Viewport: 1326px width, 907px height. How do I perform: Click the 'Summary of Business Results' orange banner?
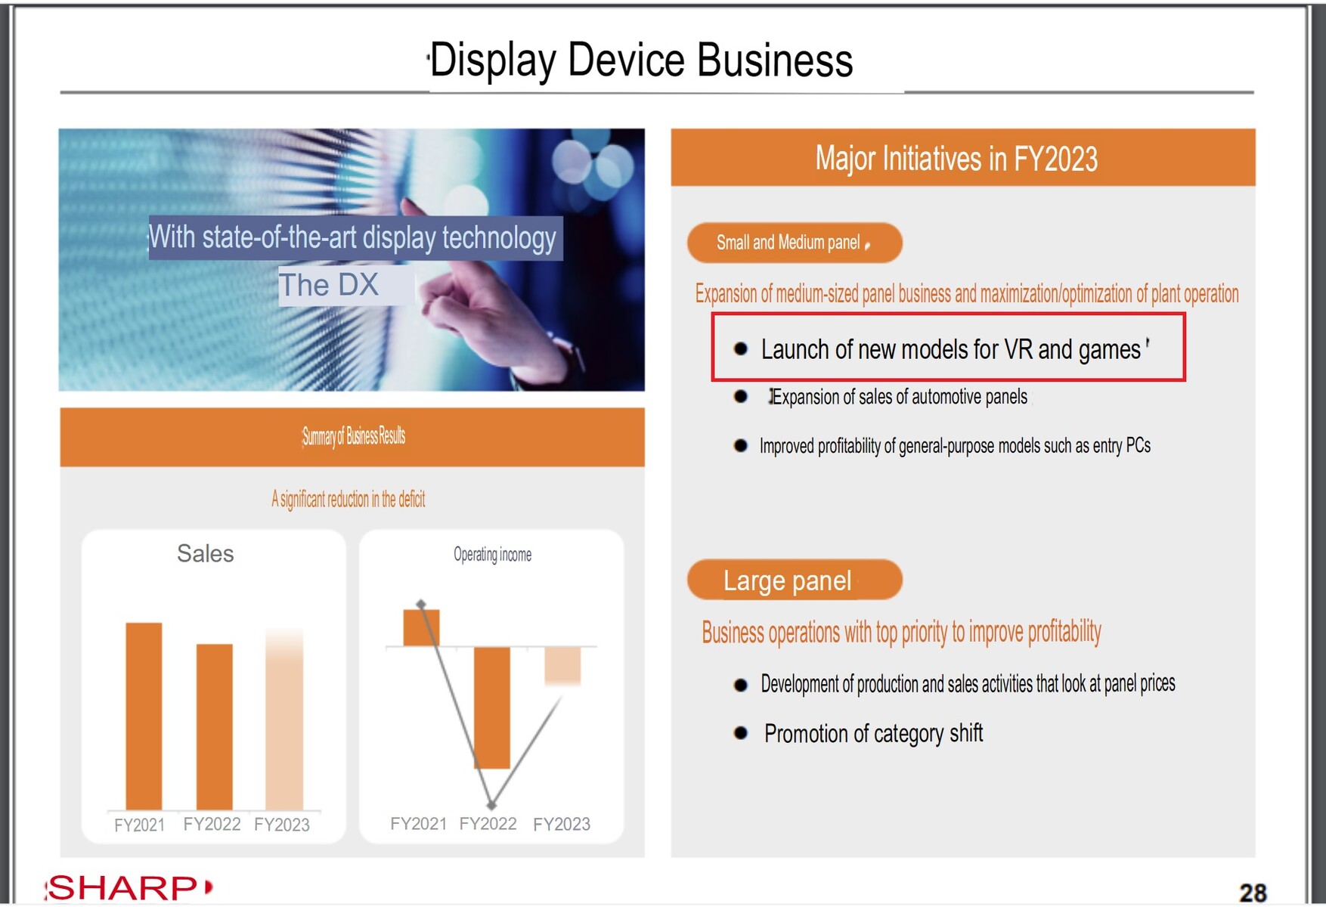tap(352, 437)
